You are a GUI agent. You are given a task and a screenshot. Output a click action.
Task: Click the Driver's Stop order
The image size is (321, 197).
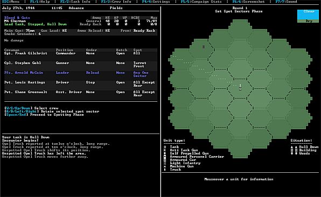tap(90, 82)
